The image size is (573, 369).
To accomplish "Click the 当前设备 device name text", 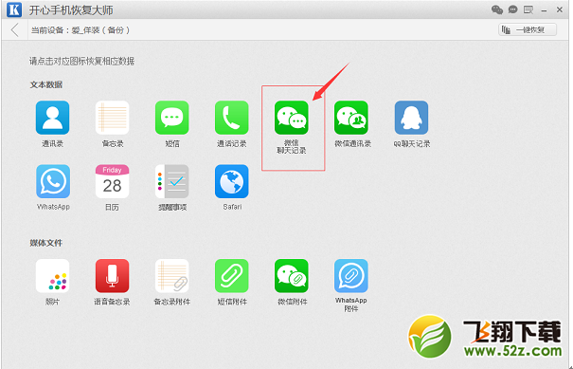I will [80, 30].
